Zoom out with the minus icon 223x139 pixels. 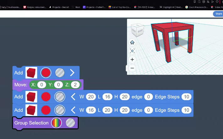(132, 68)
